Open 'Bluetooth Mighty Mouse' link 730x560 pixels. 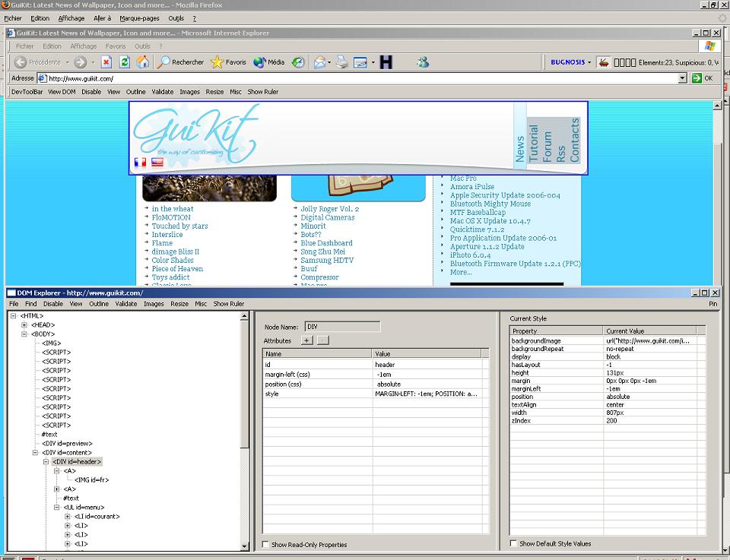point(490,204)
